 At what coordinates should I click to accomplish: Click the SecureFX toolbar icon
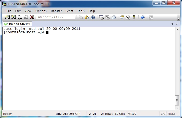[x=151, y=17]
